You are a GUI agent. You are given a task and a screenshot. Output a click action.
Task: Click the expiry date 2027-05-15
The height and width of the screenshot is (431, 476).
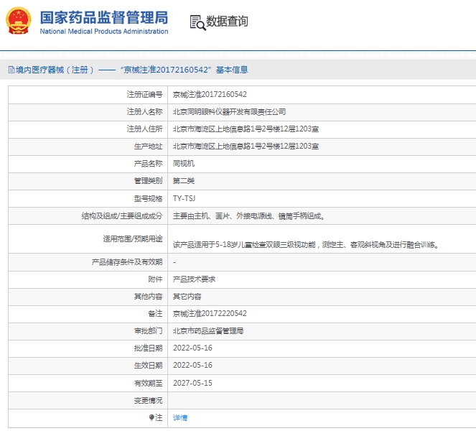(192, 383)
